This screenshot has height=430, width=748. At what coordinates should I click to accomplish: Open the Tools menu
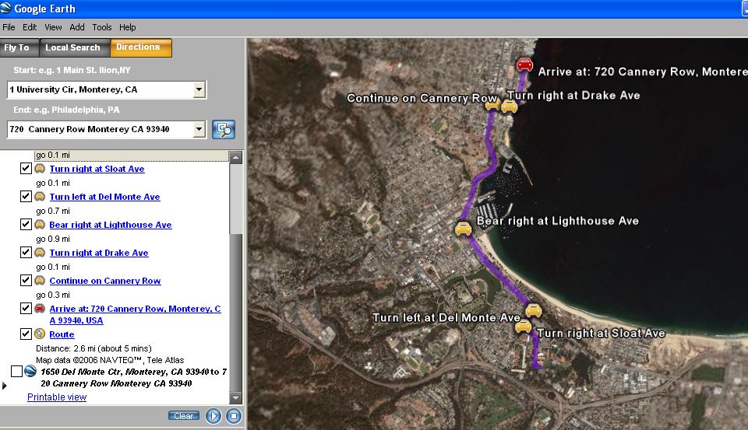(x=101, y=27)
